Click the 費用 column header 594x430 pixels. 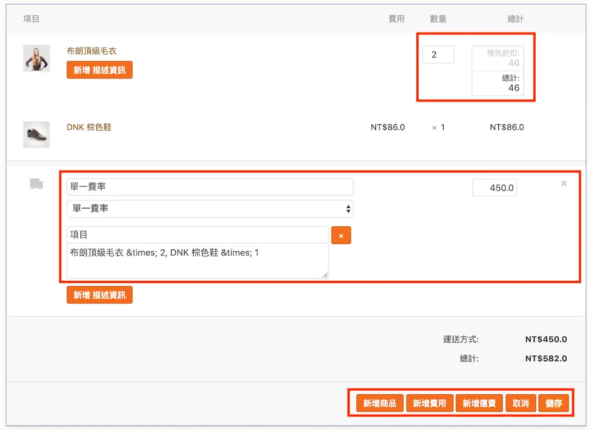click(x=397, y=19)
